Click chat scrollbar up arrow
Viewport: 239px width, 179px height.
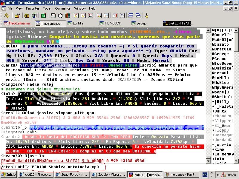pyautogui.click(x=208, y=30)
